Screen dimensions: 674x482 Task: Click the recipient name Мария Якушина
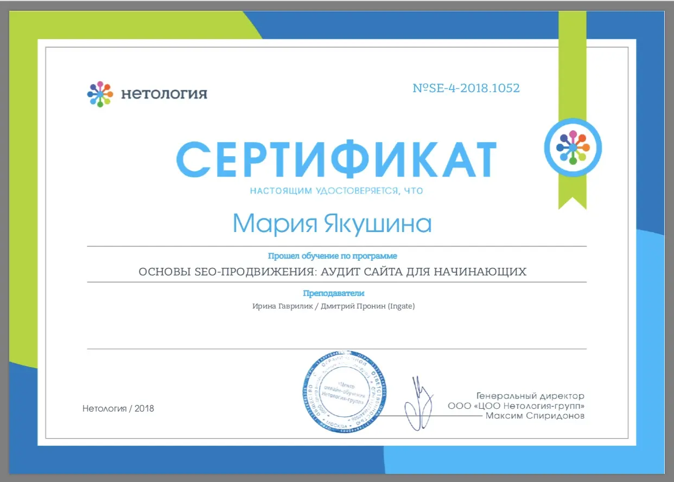pos(332,223)
